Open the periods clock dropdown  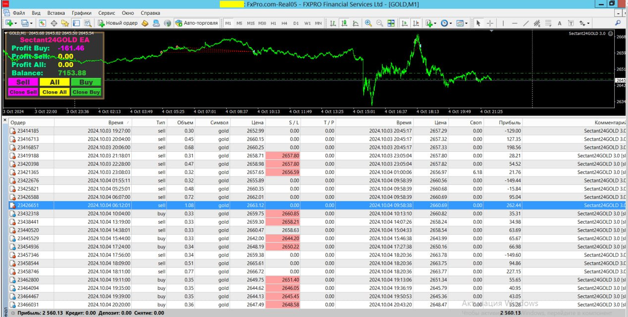[x=446, y=23]
